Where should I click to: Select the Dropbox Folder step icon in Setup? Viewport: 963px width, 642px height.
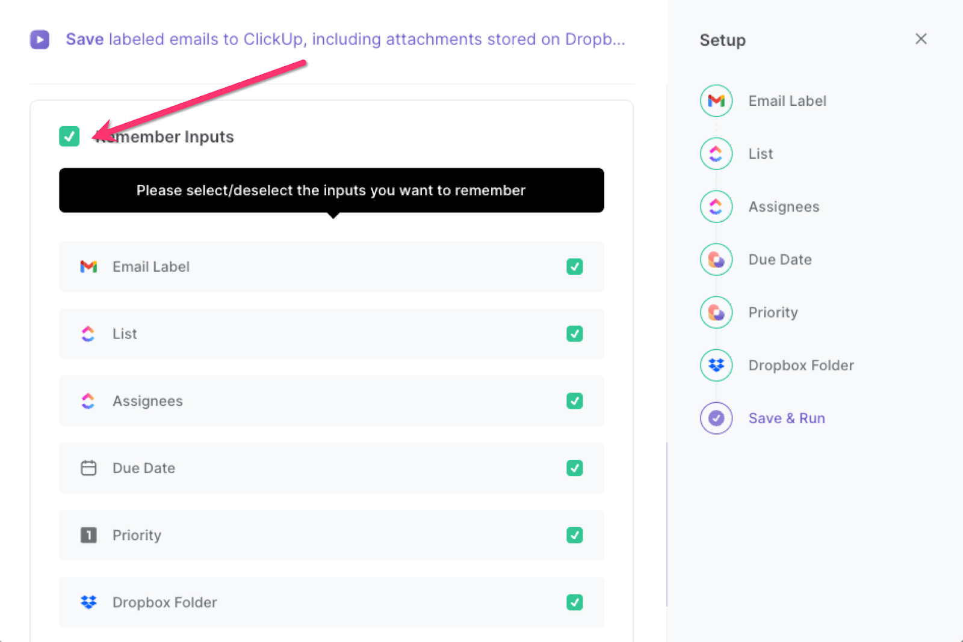pos(716,365)
